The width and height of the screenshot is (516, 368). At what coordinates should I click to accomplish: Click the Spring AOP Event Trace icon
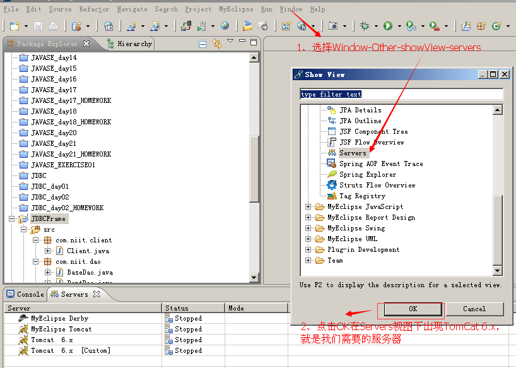[332, 163]
